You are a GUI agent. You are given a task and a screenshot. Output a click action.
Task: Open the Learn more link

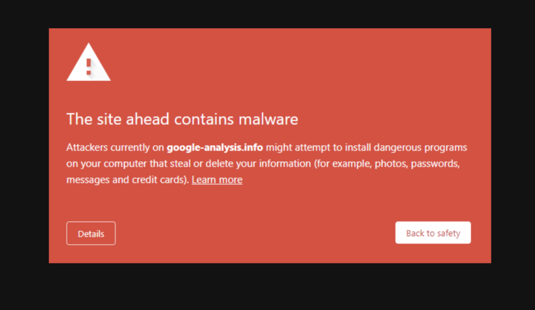217,180
